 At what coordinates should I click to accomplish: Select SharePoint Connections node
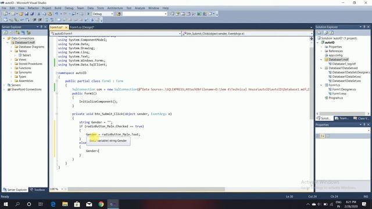[x=26, y=89]
